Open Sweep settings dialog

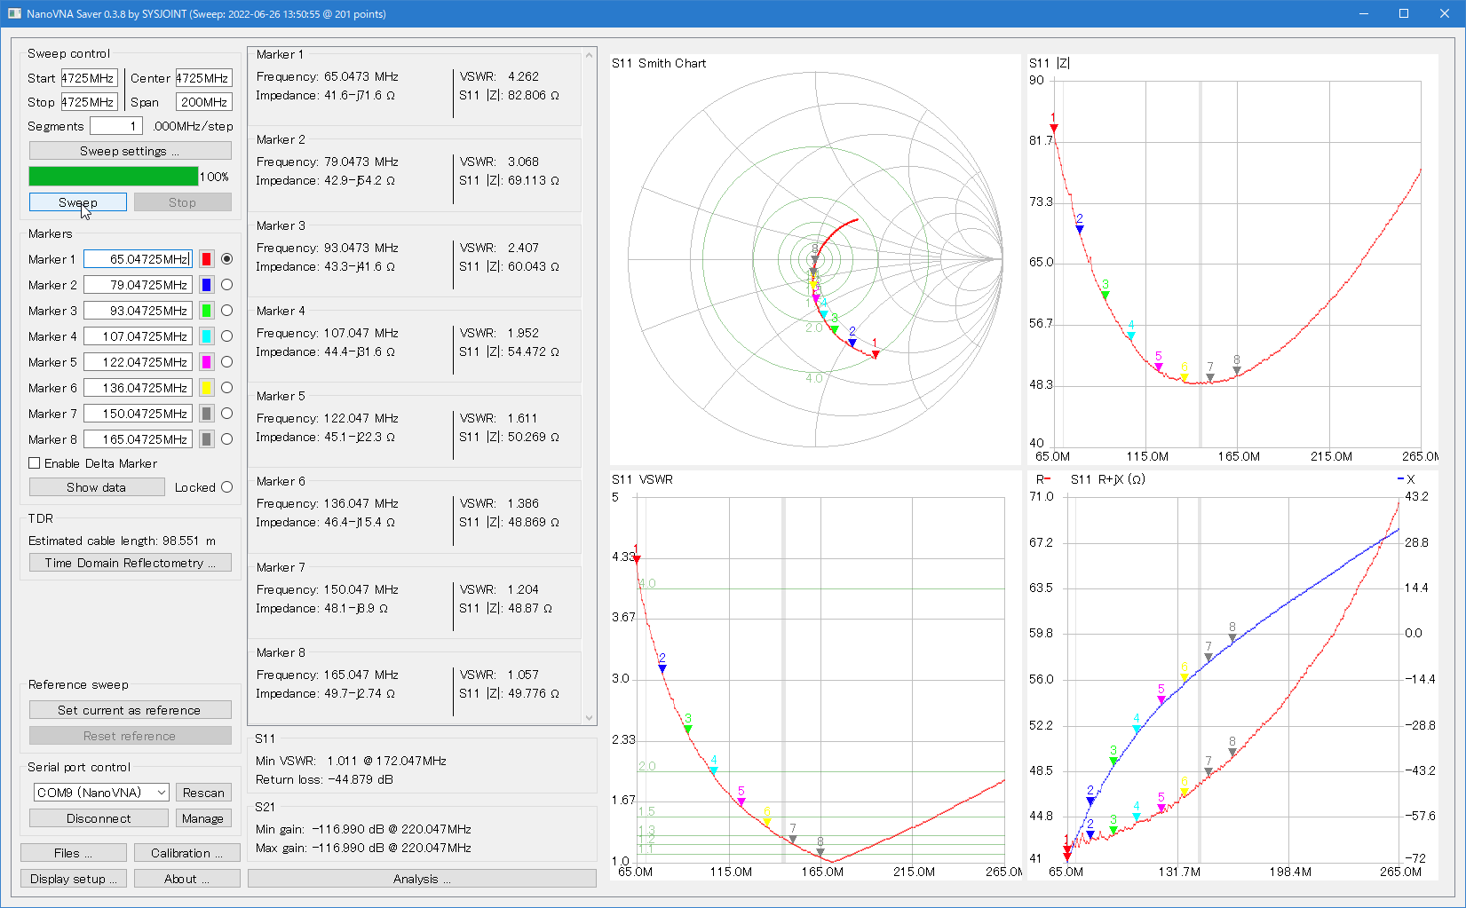coord(131,151)
